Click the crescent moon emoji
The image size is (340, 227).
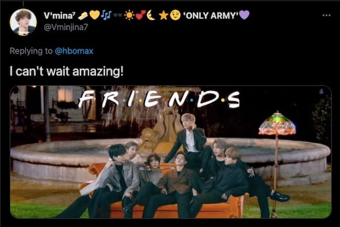click(151, 15)
